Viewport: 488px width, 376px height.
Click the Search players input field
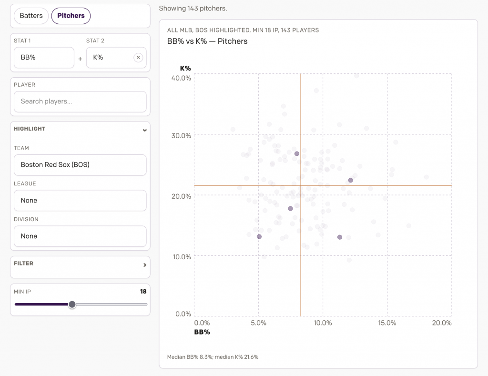pos(80,102)
